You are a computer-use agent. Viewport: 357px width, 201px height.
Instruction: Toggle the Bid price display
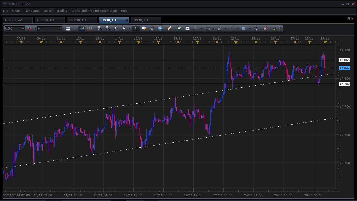coord(82,28)
